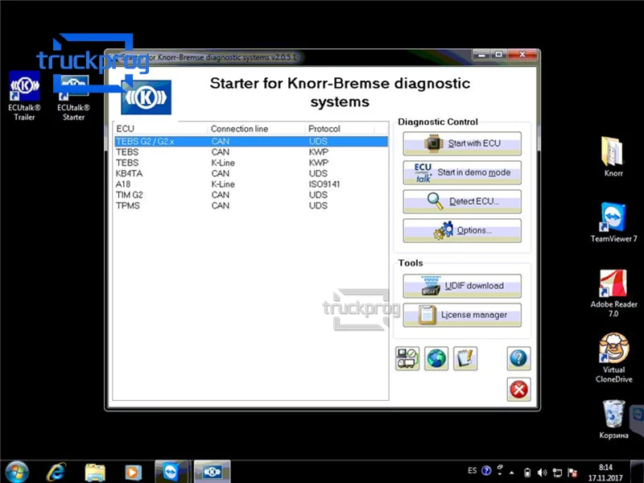
Task: Click Start with ECU button
Action: (x=462, y=143)
